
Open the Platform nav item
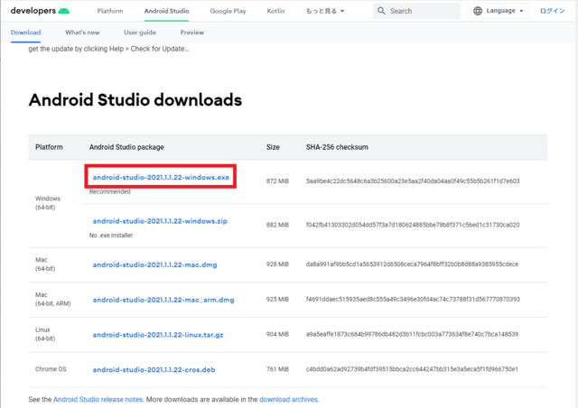point(110,11)
